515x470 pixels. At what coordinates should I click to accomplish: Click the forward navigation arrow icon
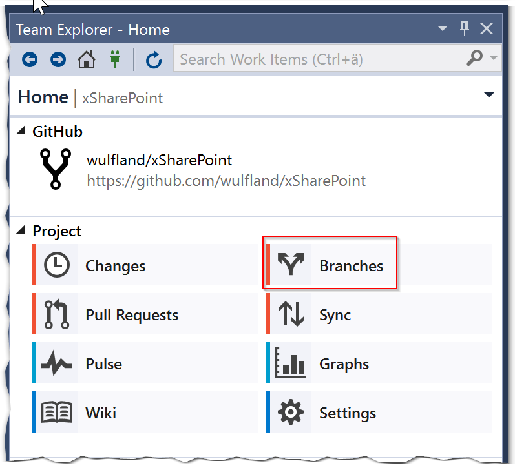(x=58, y=60)
